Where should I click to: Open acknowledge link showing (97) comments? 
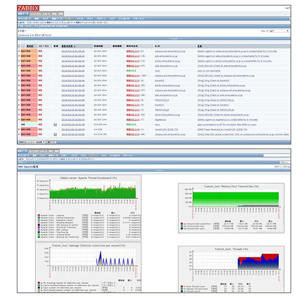click(133, 66)
